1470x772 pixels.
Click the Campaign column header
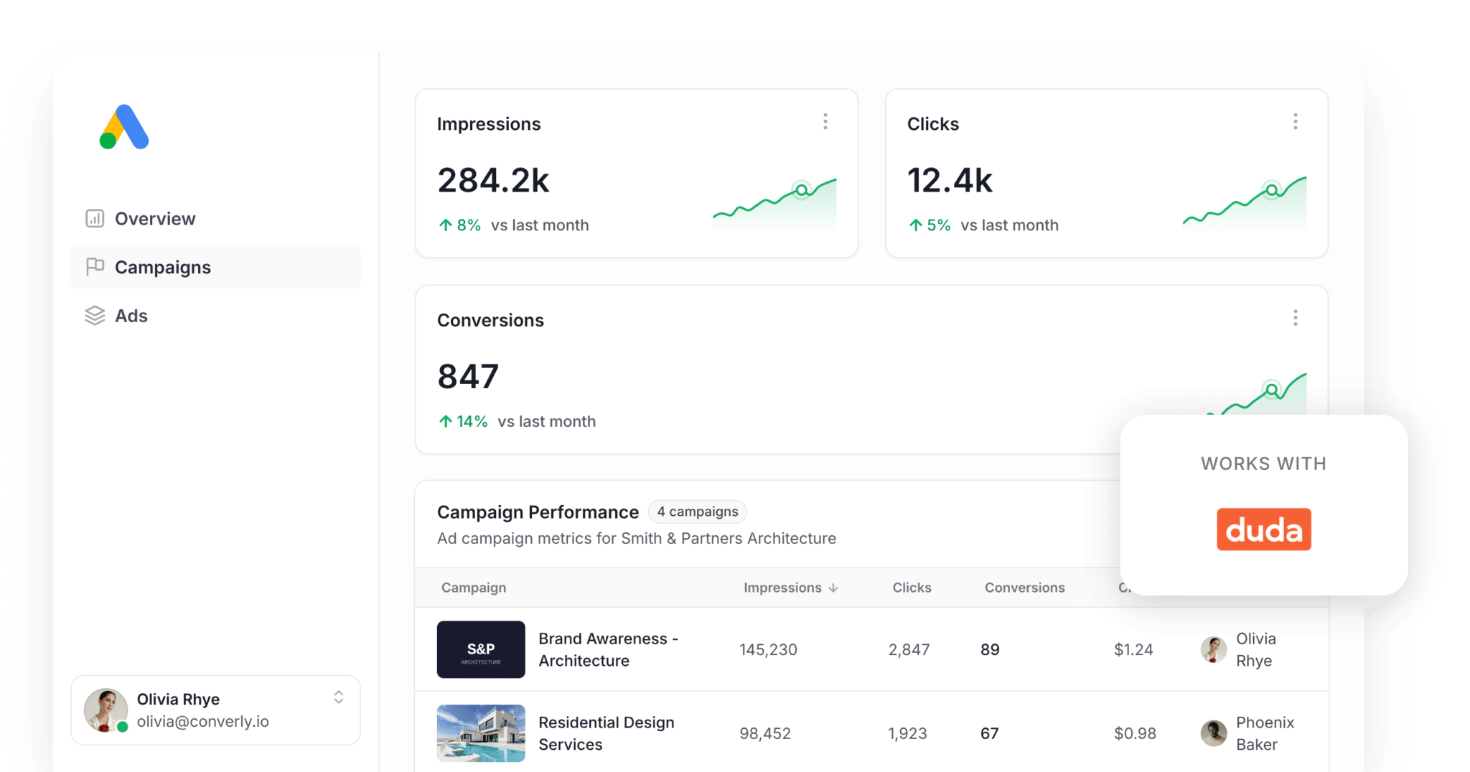[x=474, y=588]
